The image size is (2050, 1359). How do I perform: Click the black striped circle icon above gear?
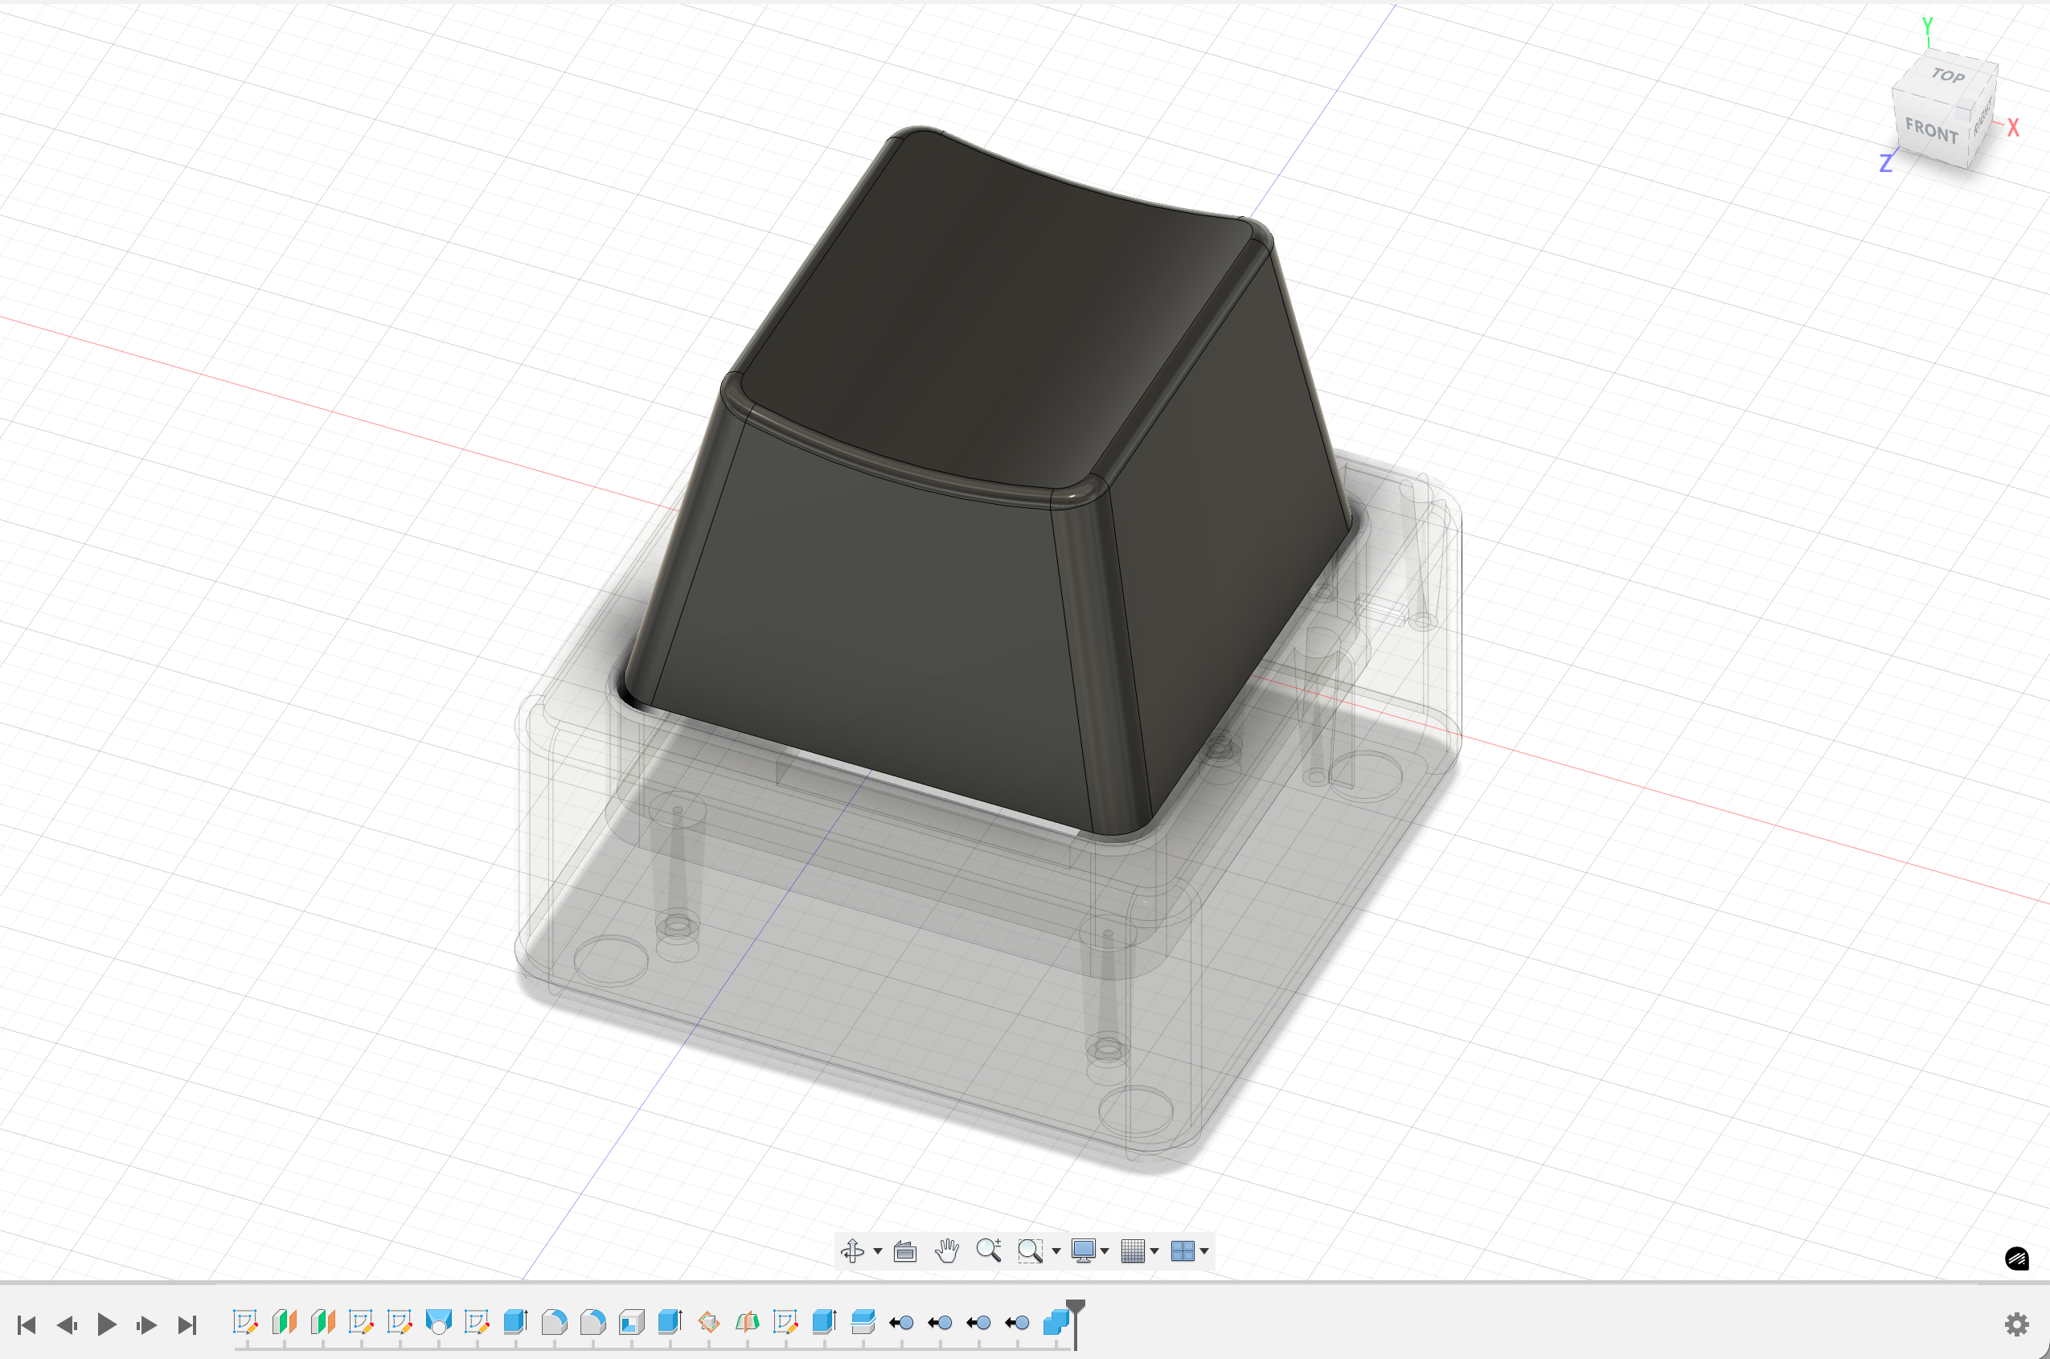tap(2017, 1259)
